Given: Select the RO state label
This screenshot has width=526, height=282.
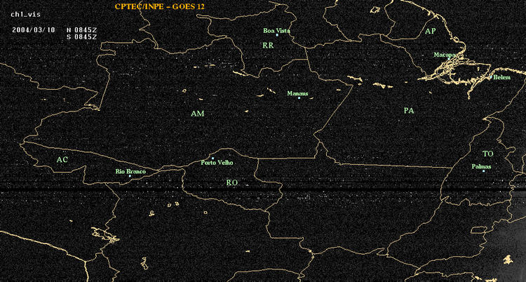Looking at the screenshot, I should point(232,183).
